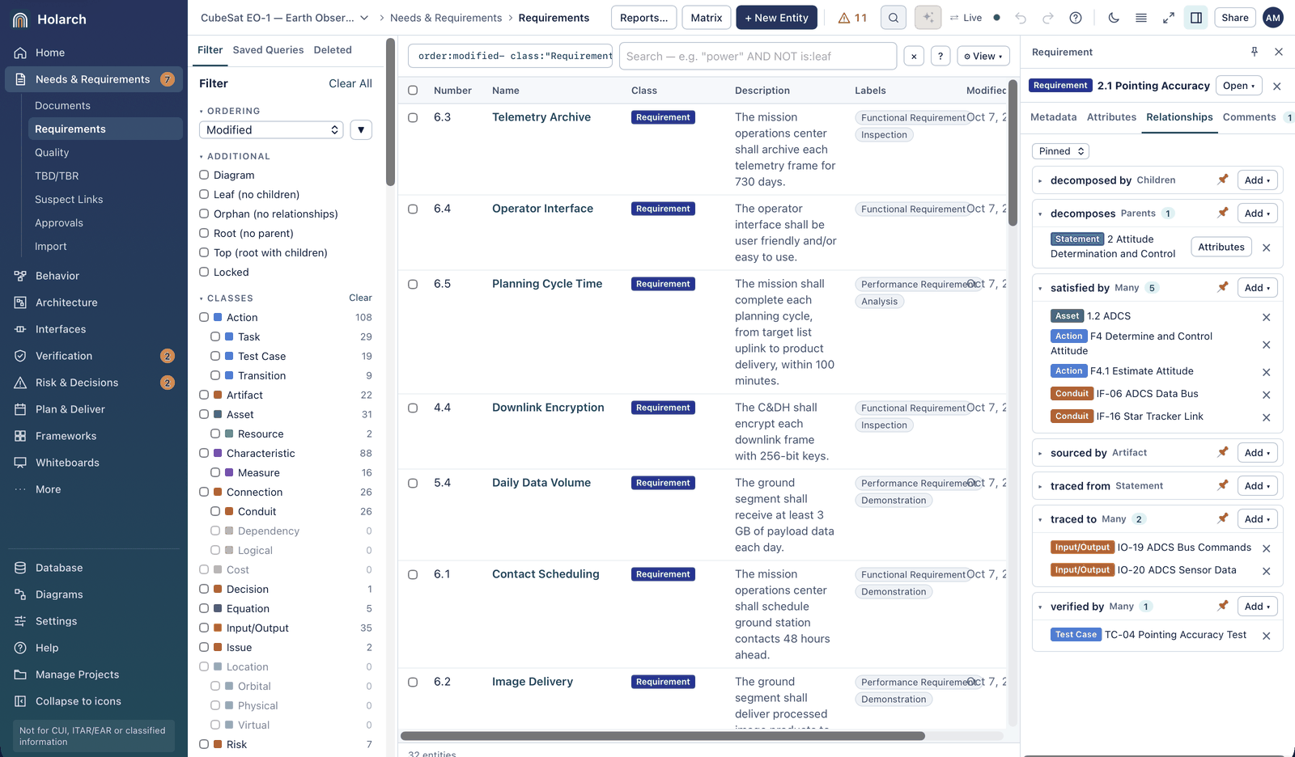Enter fullscreen with the expand arrows icon
Screen dimensions: 1295x757
(x=1169, y=18)
